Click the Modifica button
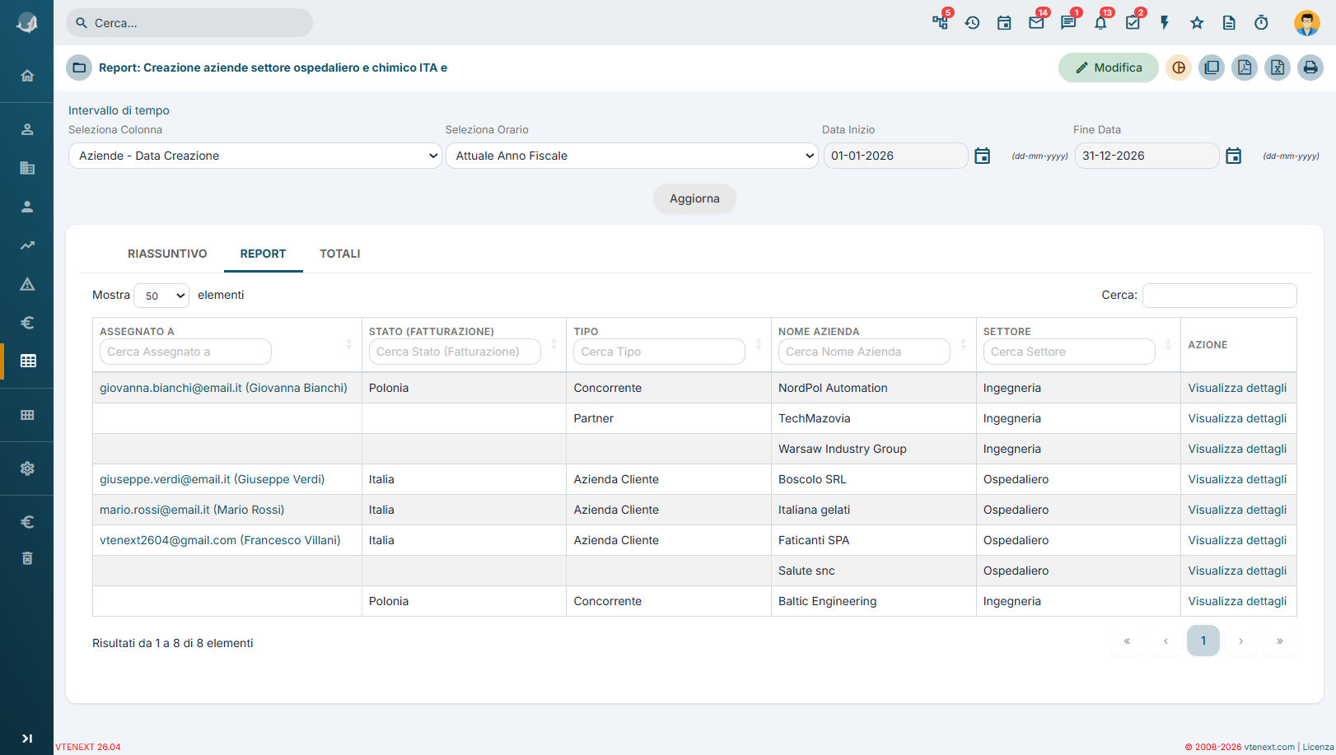 (x=1108, y=68)
